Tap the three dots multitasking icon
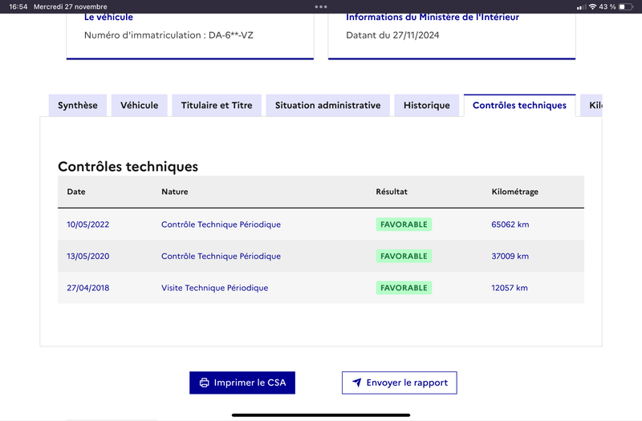This screenshot has height=421, width=642. point(321,6)
